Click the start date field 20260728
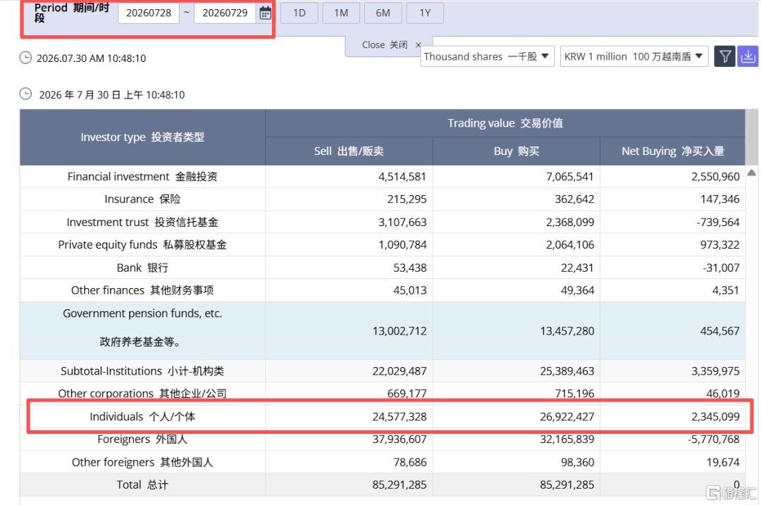The height and width of the screenshot is (505, 761). point(149,13)
